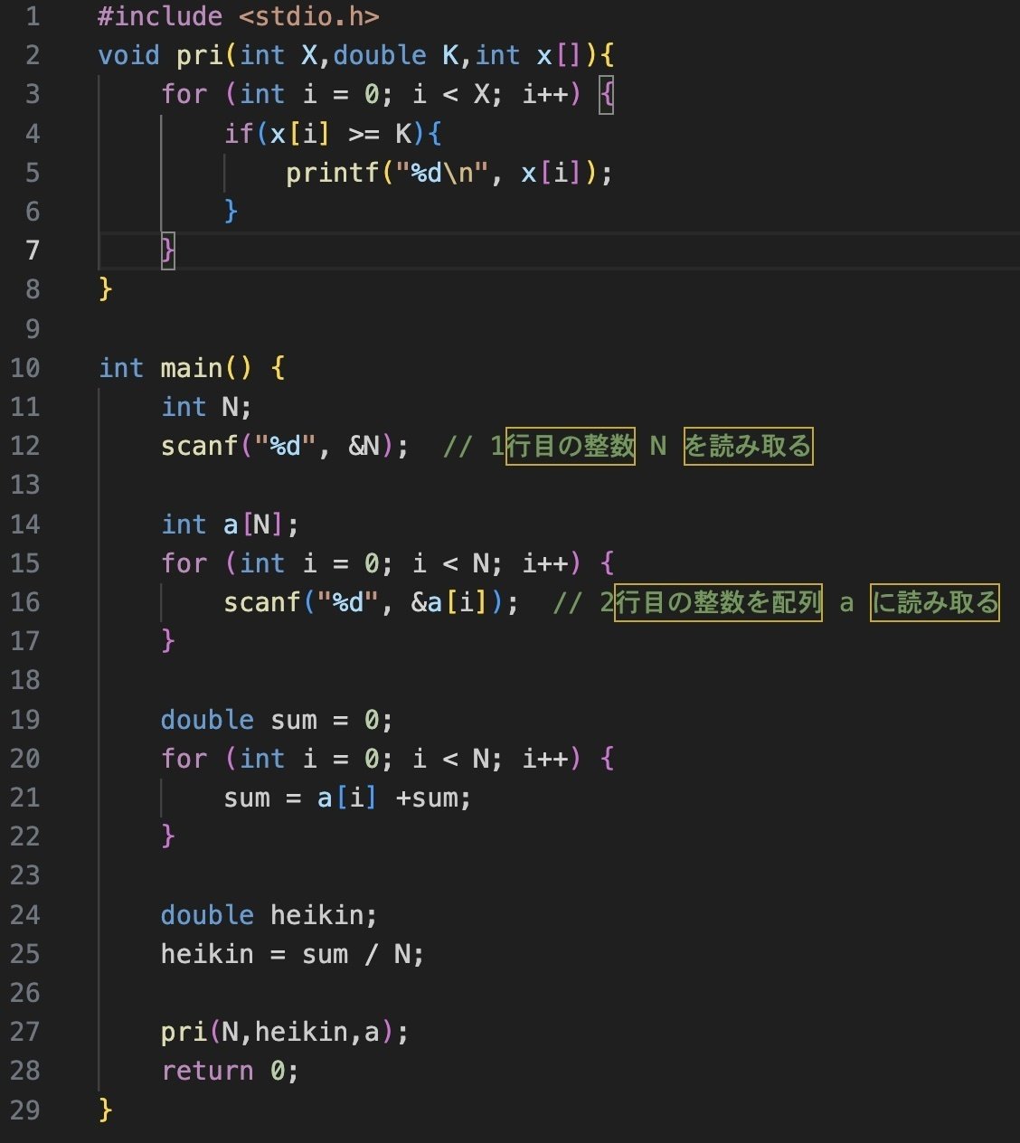Click line number 21 in the gutter
1020x1143 pixels.
pyautogui.click(x=25, y=798)
